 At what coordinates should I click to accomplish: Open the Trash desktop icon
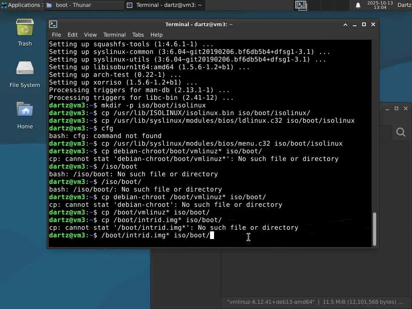(x=25, y=32)
